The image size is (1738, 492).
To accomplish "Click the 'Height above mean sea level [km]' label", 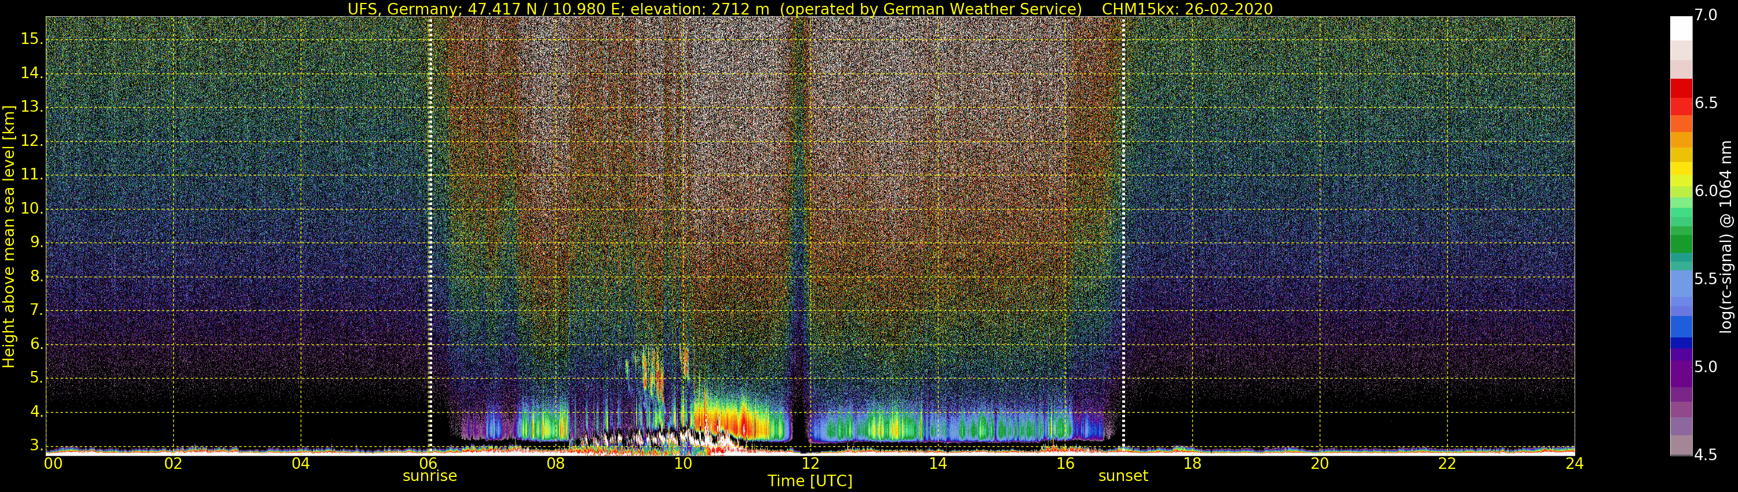I will point(9,236).
